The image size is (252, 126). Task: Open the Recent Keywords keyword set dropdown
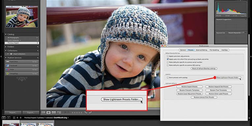(236, 33)
